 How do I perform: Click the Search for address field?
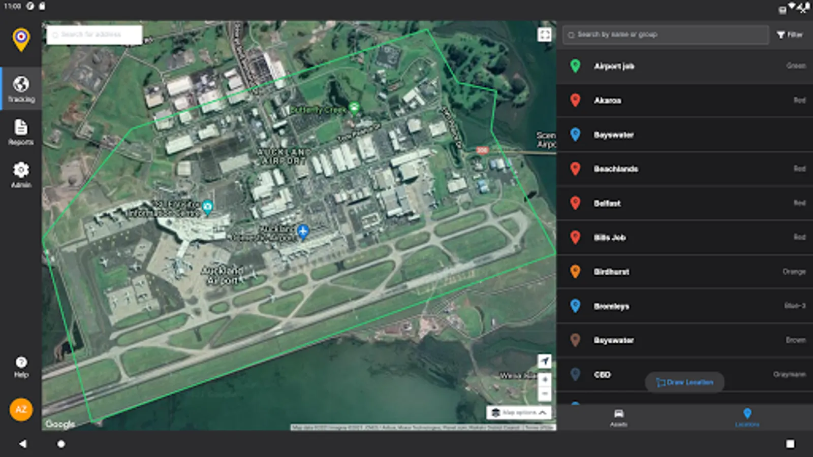95,35
